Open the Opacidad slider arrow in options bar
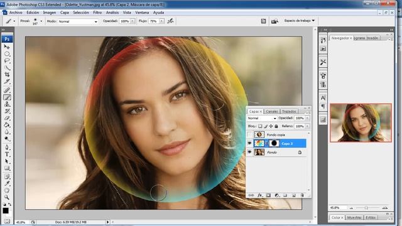402x226 pixels. [133, 21]
